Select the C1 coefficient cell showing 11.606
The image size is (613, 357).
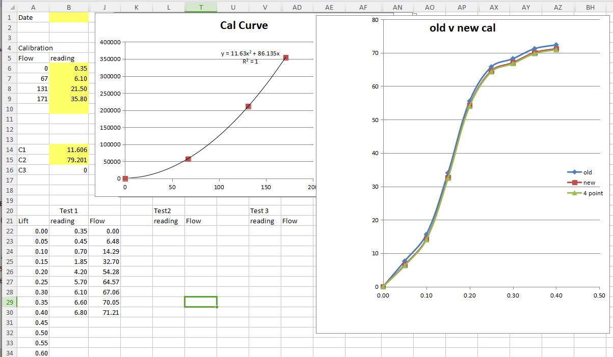coord(69,150)
